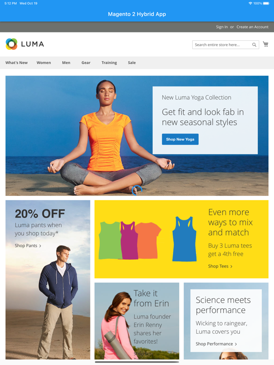Tap the LUMA logo
The width and height of the screenshot is (274, 365).
coord(25,44)
